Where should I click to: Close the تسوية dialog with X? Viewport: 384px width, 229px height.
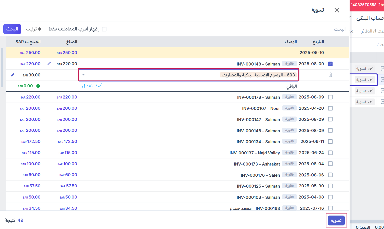tap(337, 10)
